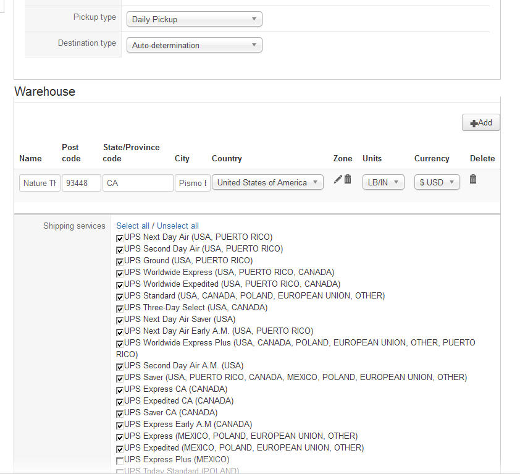Open the Destination type dropdown
Image resolution: width=520 pixels, height=474 pixels.
coord(195,45)
